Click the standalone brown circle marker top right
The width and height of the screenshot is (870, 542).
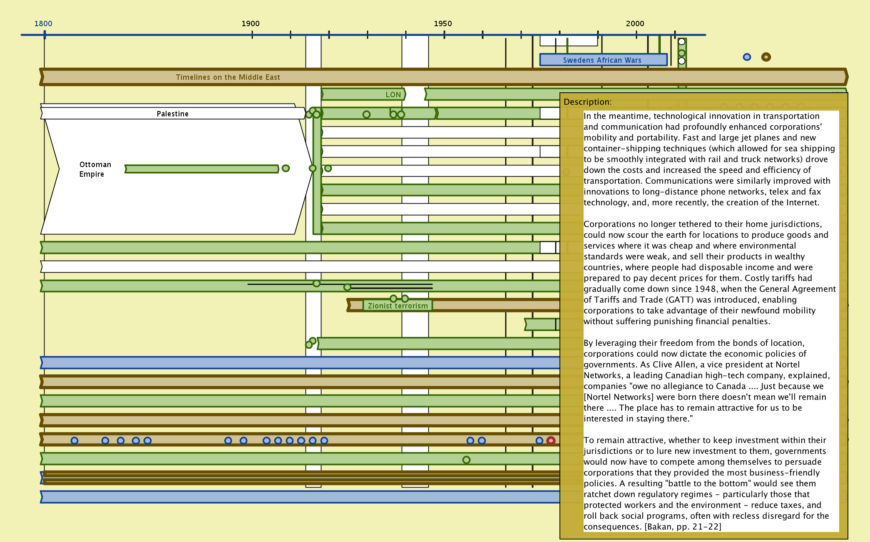(766, 57)
